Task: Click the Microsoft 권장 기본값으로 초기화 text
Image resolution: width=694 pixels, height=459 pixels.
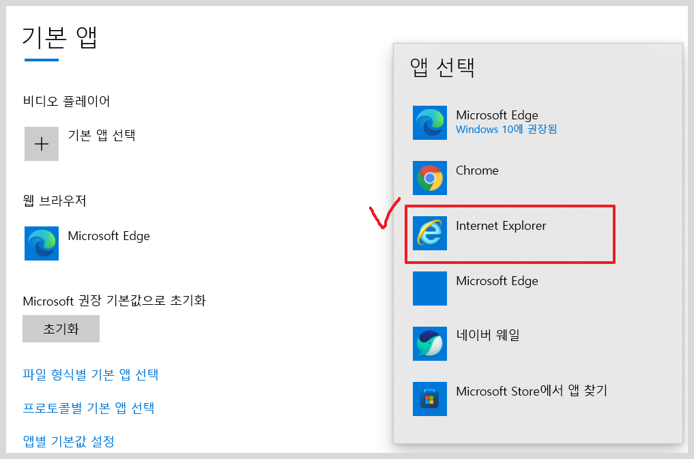Action: pyautogui.click(x=114, y=301)
